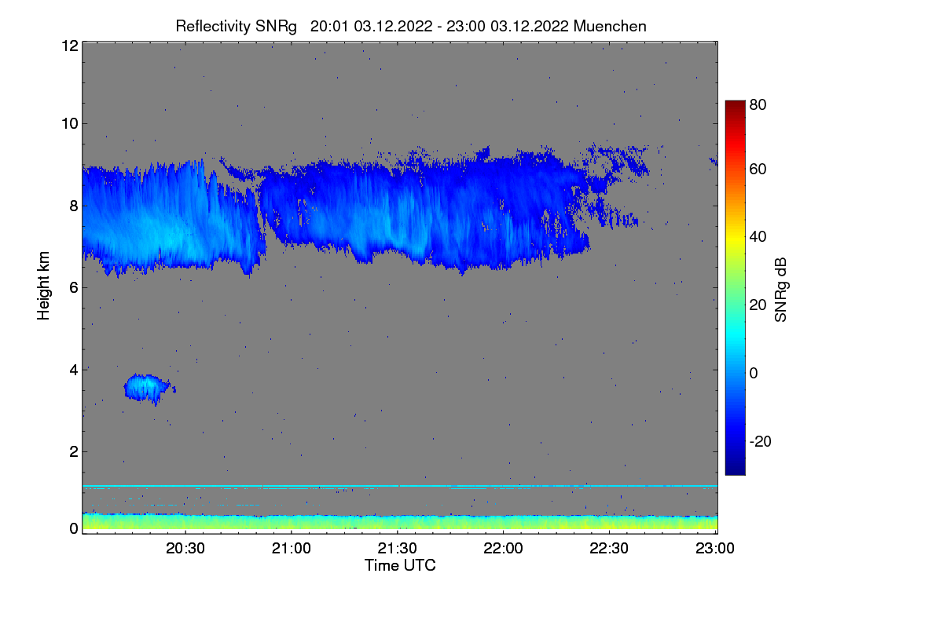Image resolution: width=943 pixels, height=628 pixels.
Task: Click the height tick label 2
Action: click(74, 451)
